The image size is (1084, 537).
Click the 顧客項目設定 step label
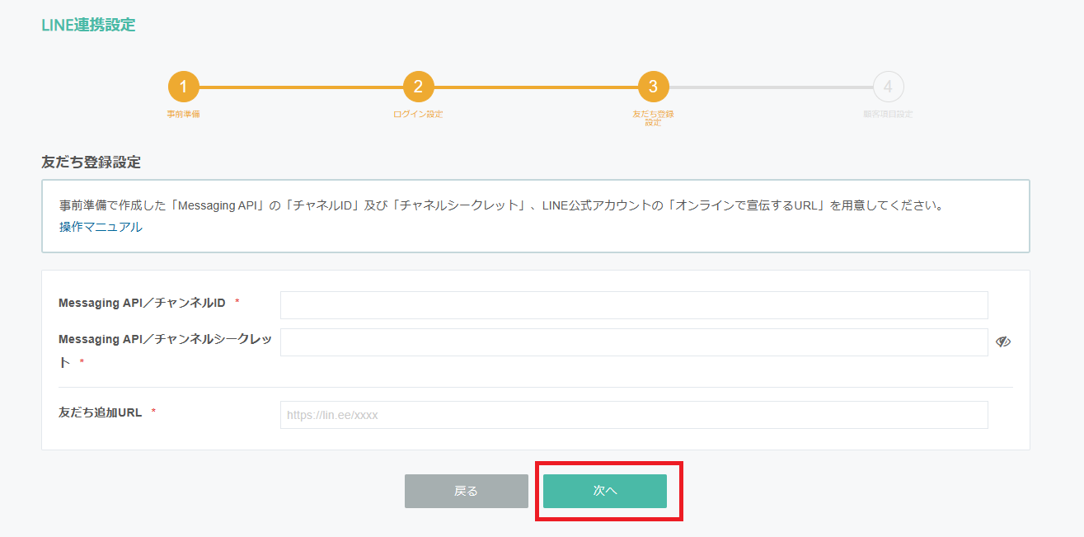click(888, 114)
